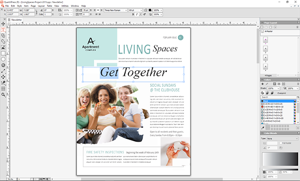Click the blank single page icon
The width and height of the screenshot is (300, 181).
(x=262, y=27)
